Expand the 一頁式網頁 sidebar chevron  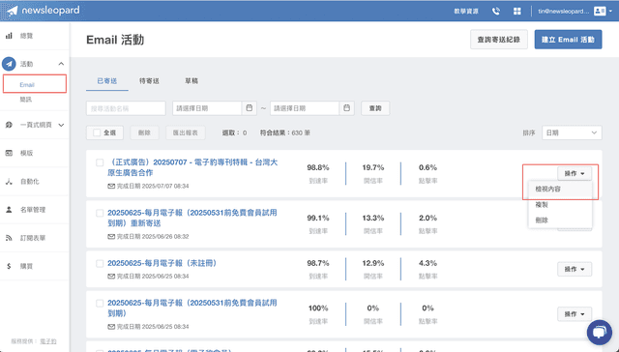click(61, 125)
